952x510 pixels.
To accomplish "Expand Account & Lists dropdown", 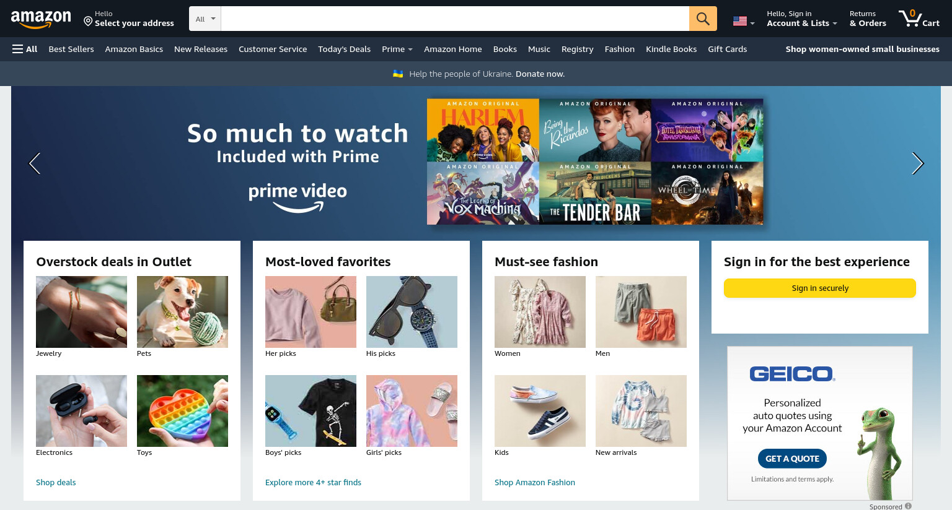I will pos(801,19).
